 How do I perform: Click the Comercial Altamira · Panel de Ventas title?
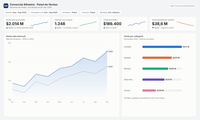34,5
